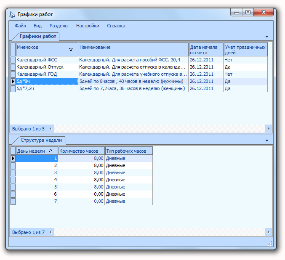Open the Настройки menu
Viewport: 285px width, 260px height.
point(88,26)
